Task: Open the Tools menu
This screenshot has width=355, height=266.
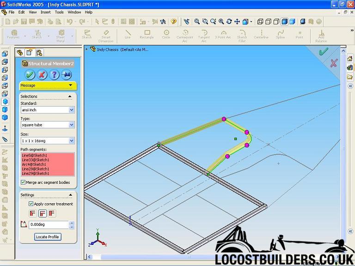Action: click(x=59, y=12)
